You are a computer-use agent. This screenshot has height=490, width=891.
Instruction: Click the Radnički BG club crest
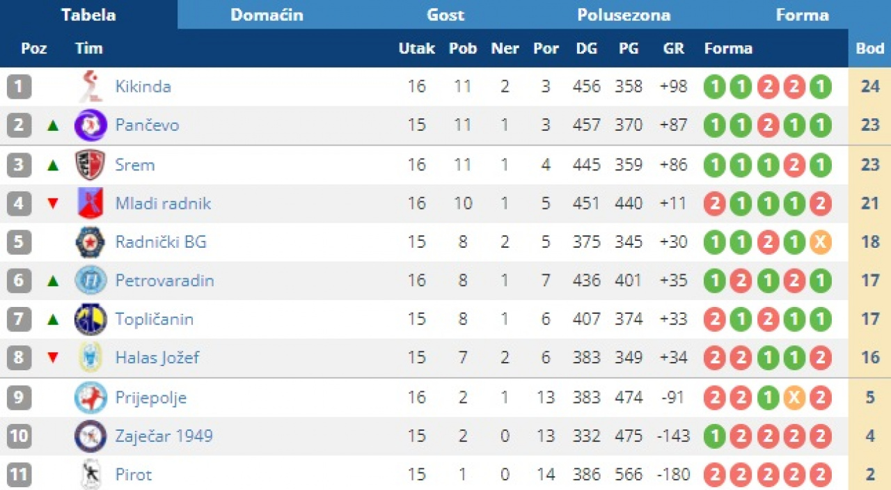tap(90, 242)
